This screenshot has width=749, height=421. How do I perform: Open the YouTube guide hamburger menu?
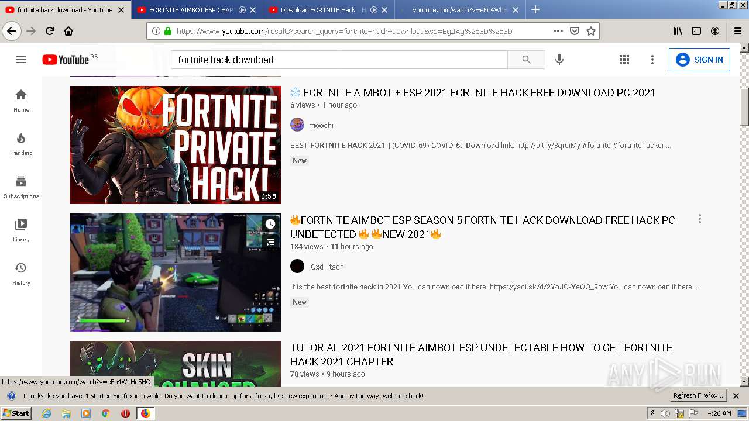click(21, 60)
